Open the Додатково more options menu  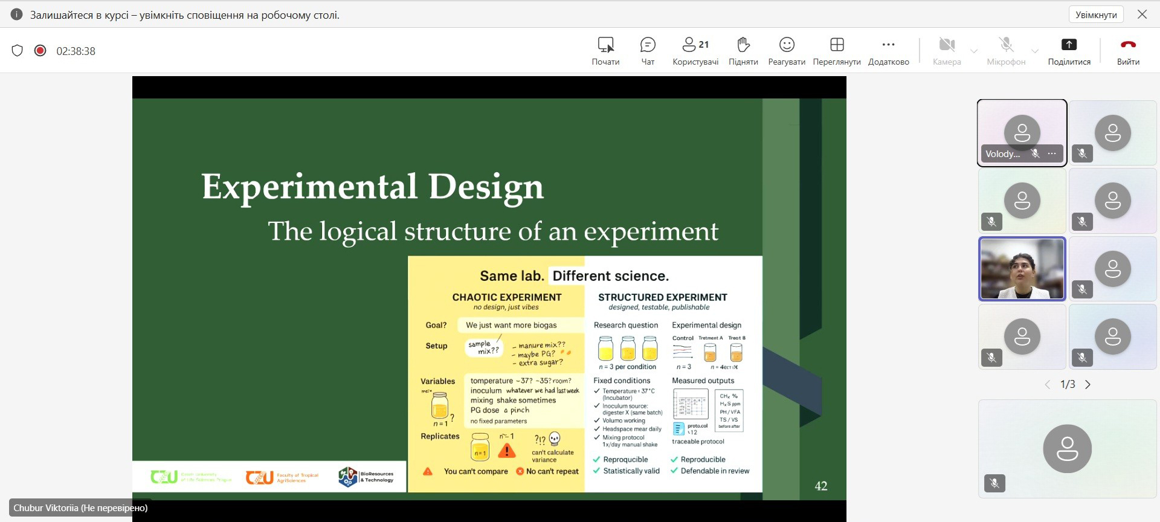888,51
